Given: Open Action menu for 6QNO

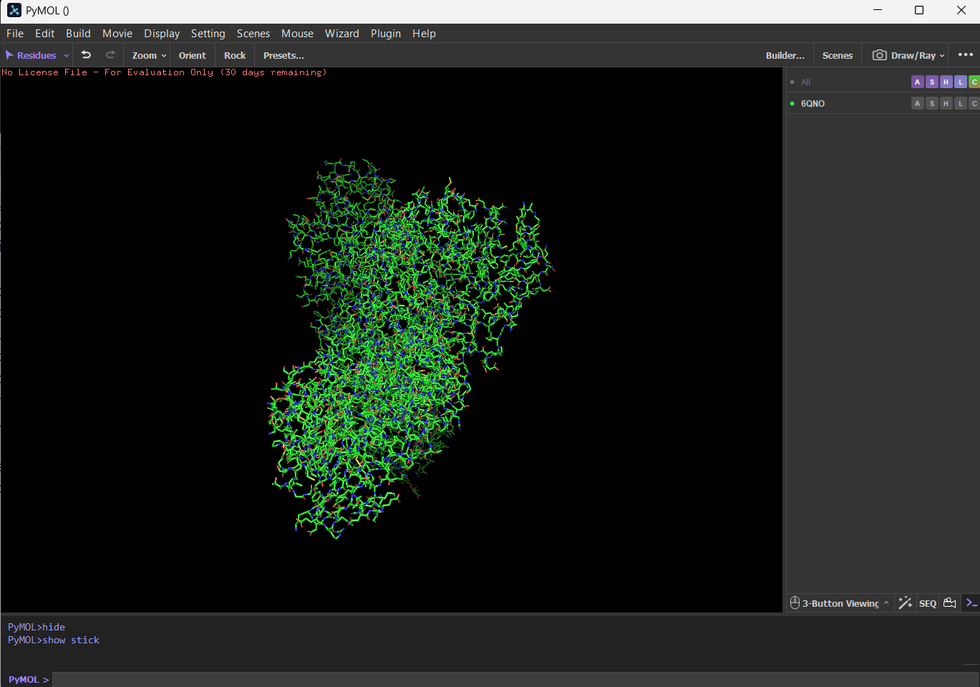Looking at the screenshot, I should [x=918, y=104].
